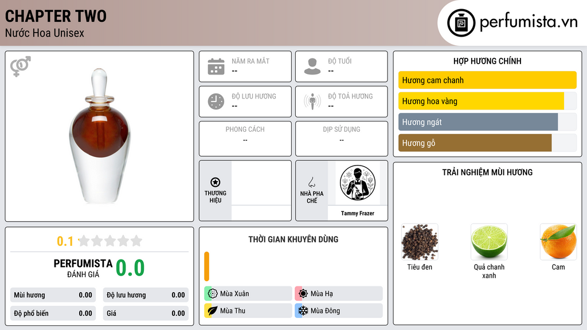Screen dimensions: 587x330
Task: Click the Quả chanh xanh caption text
Action: tap(489, 271)
